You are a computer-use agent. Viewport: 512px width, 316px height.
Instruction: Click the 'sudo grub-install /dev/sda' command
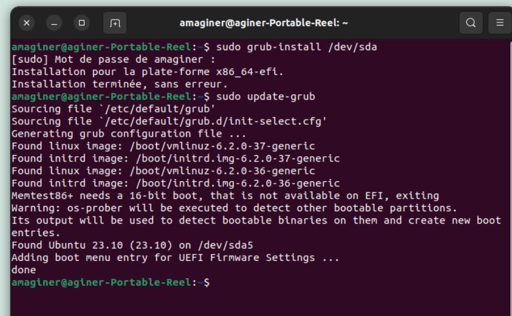pos(297,47)
